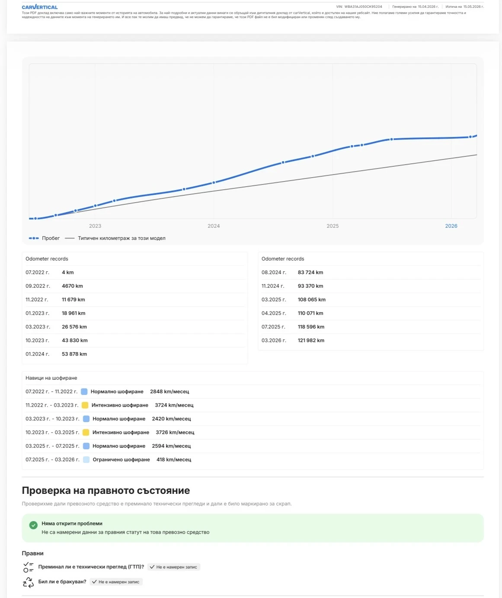
Task: Click the green checkmark no-problems icon
Action: 33,525
